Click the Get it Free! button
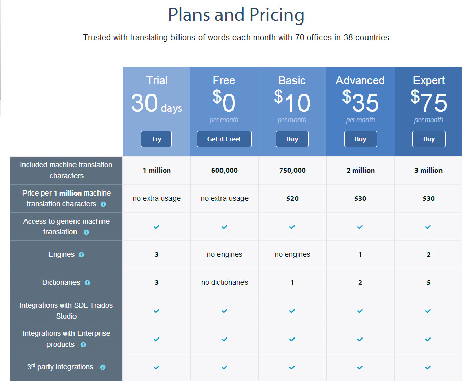Image resolution: width=466 pixels, height=386 pixels. point(224,139)
